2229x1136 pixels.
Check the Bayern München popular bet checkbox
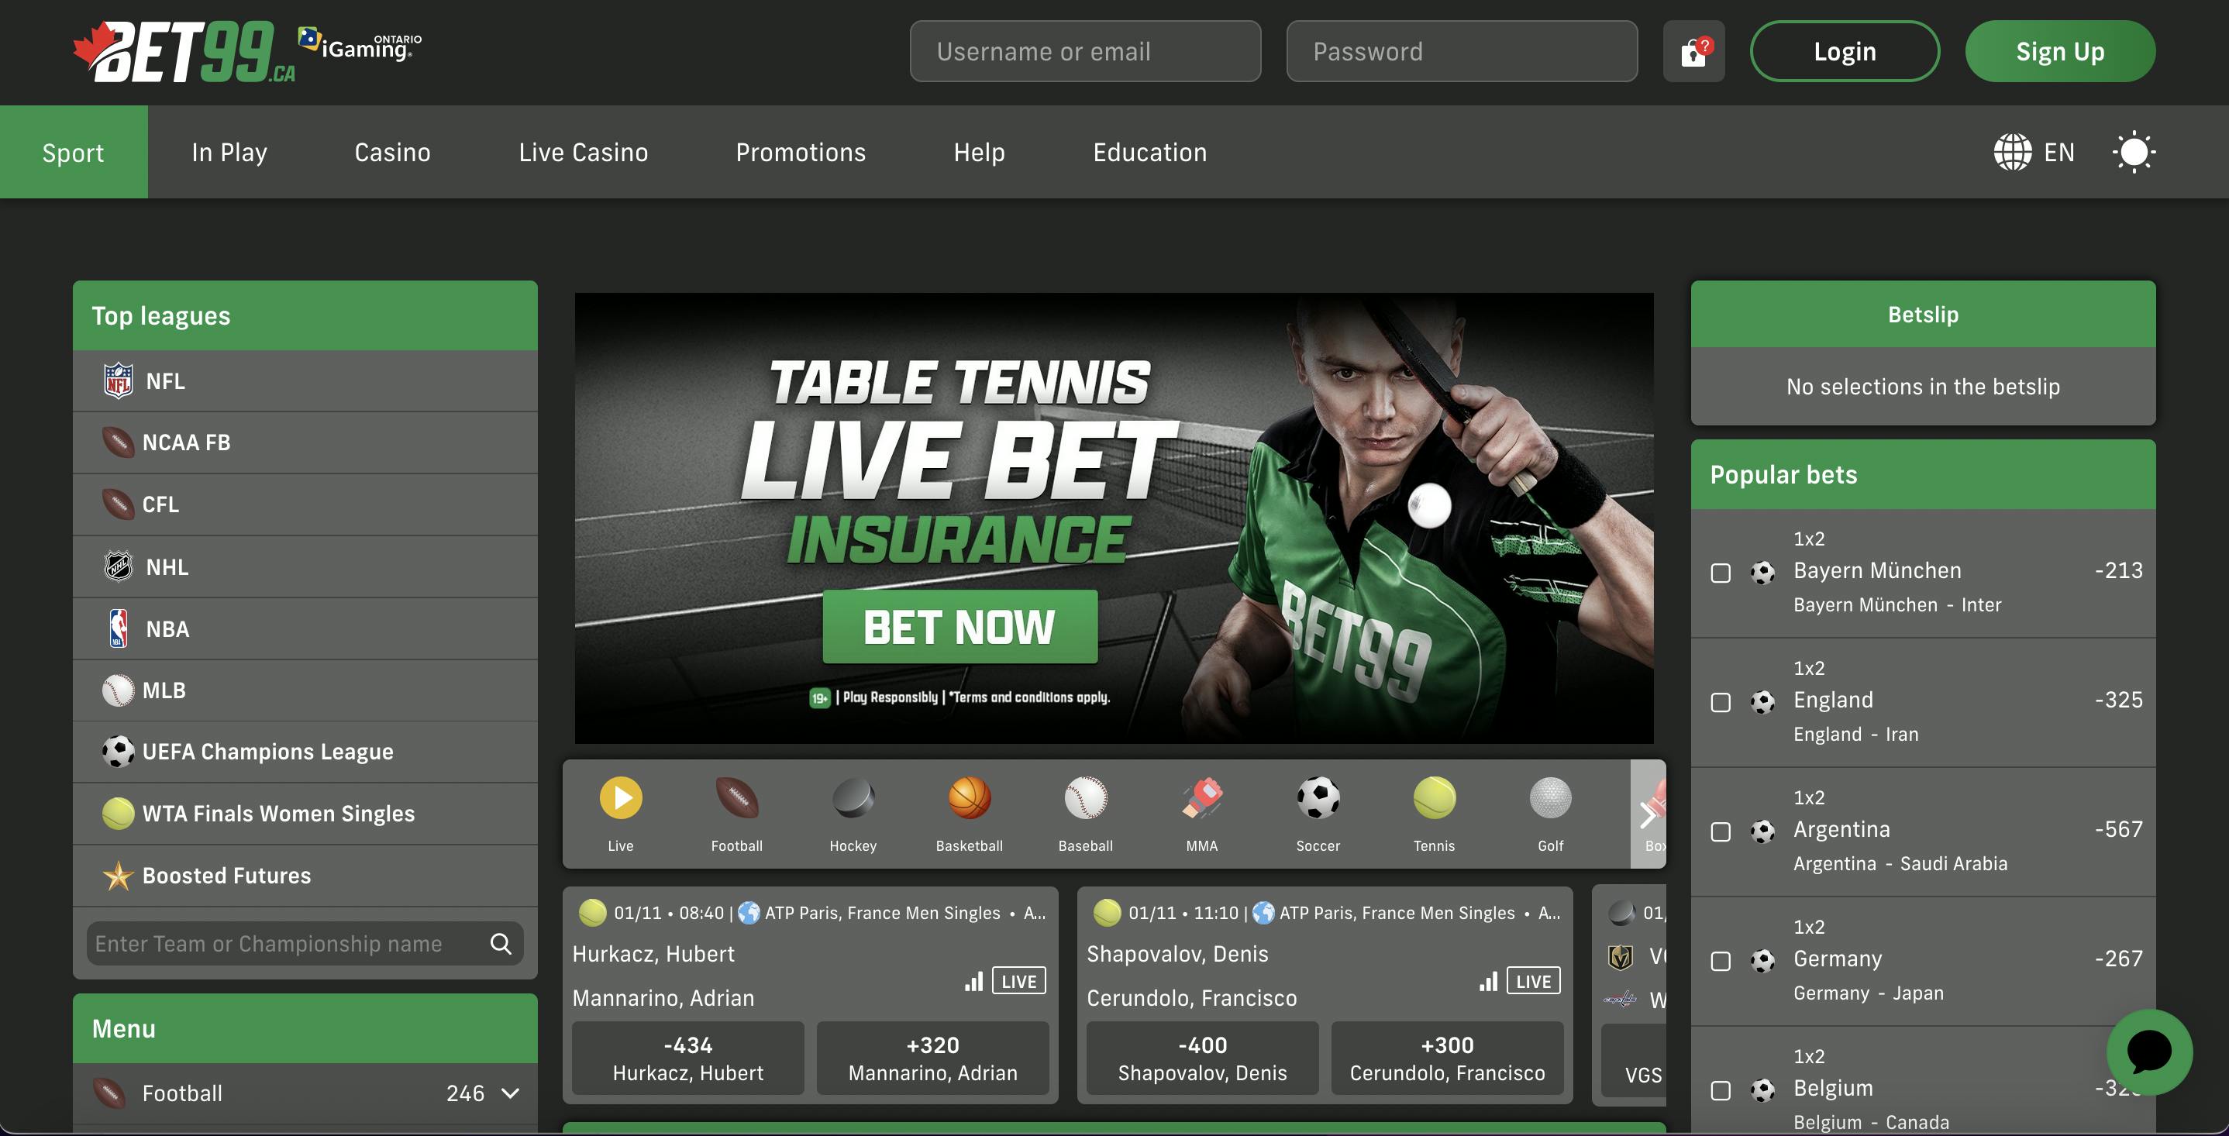(1721, 573)
